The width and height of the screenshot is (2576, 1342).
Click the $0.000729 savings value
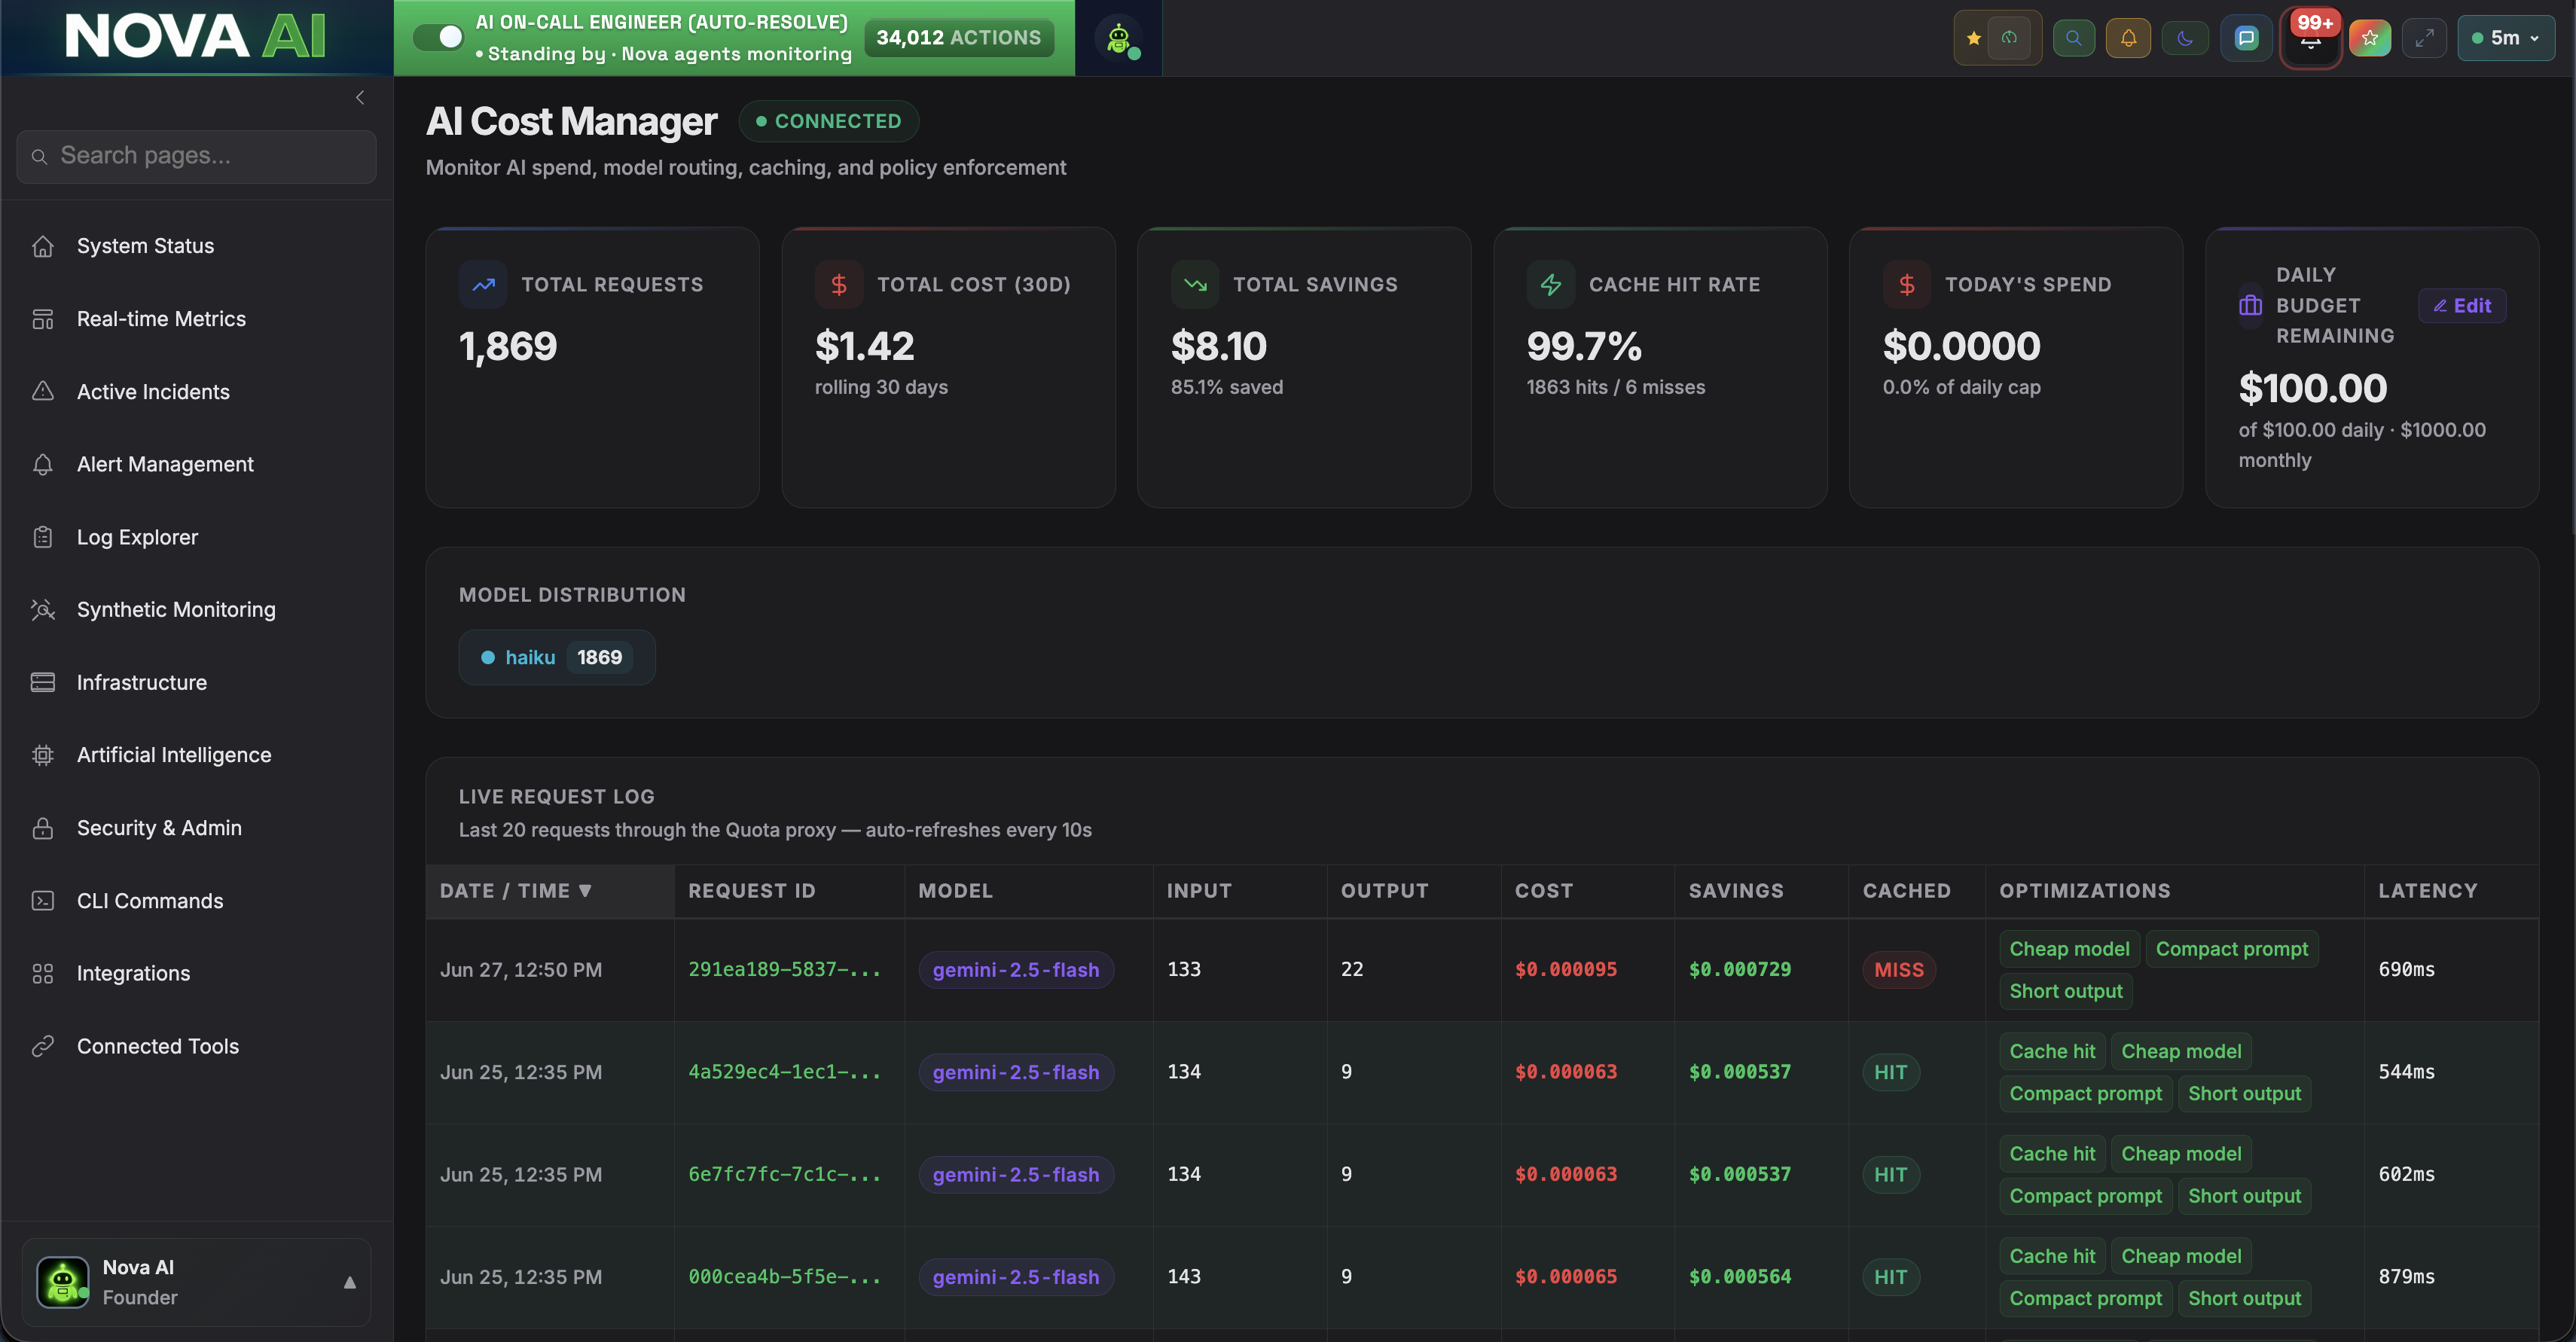pyautogui.click(x=1740, y=969)
